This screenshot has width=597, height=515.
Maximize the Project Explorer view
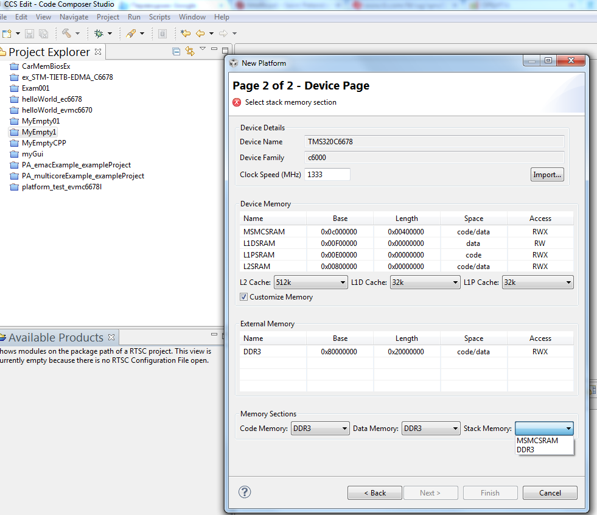pyautogui.click(x=225, y=51)
